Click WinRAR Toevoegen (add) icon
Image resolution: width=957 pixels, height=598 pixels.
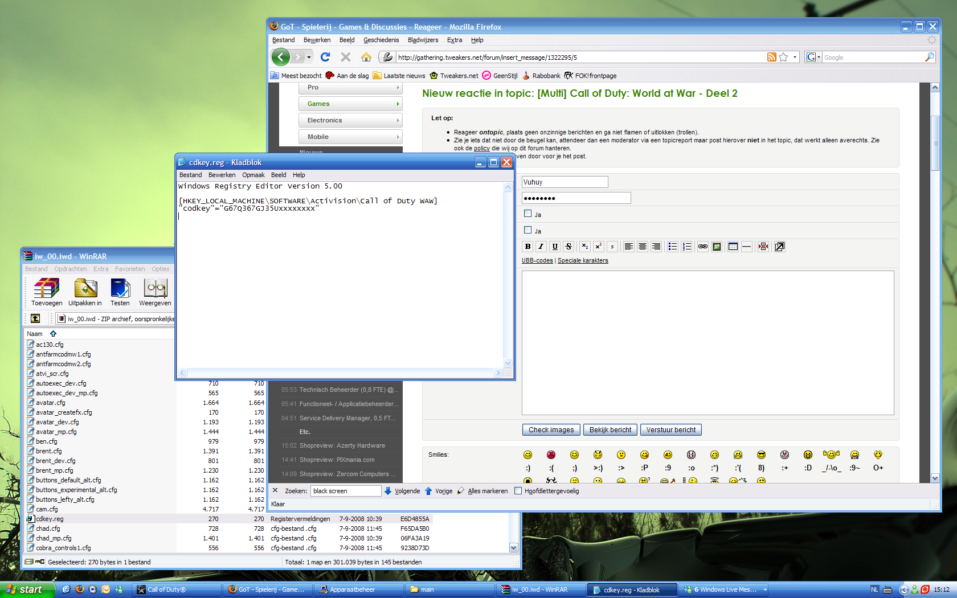47,292
